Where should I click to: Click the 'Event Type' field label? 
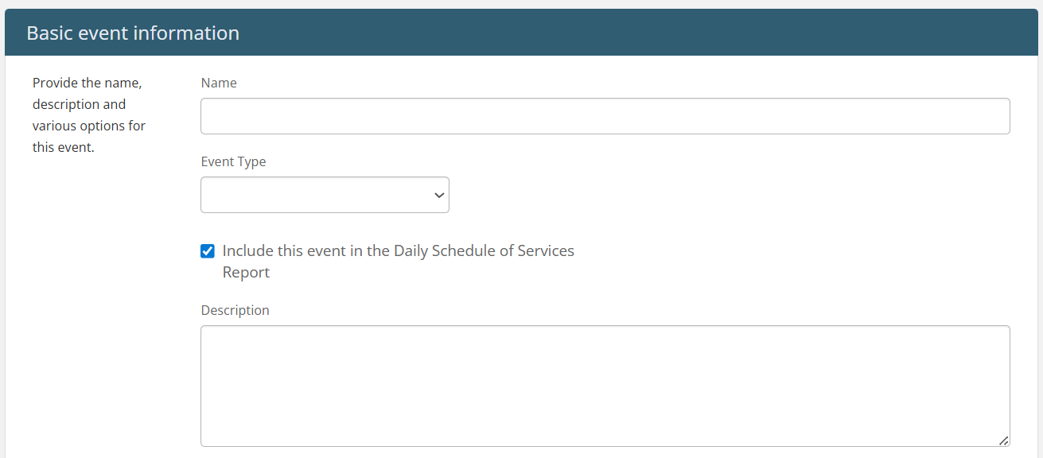233,161
